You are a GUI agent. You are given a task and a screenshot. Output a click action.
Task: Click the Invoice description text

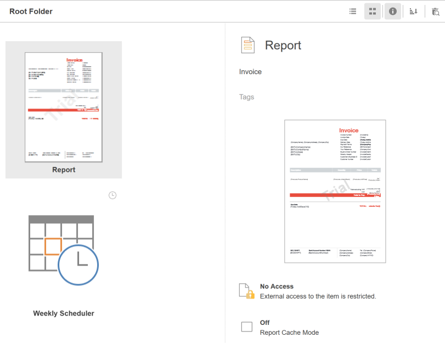[250, 72]
